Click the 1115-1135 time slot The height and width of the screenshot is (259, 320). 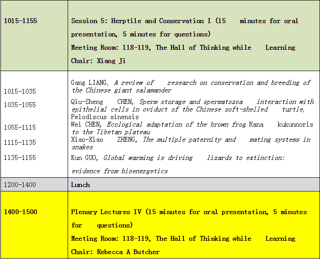20,143
